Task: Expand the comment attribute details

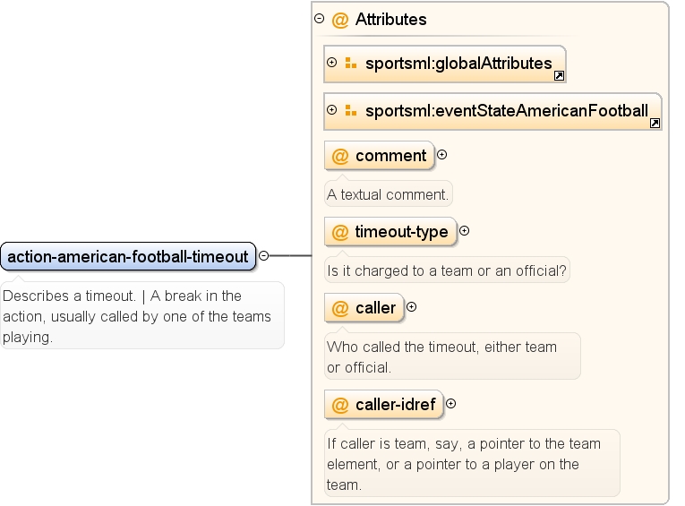Action: click(x=442, y=155)
